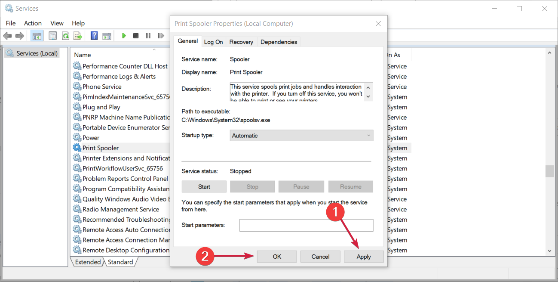Viewport: 558px width, 282px height.
Task: Click the services list scroll-up arrow
Action: [549, 53]
